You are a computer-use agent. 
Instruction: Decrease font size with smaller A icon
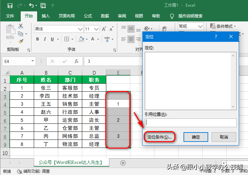[112, 29]
